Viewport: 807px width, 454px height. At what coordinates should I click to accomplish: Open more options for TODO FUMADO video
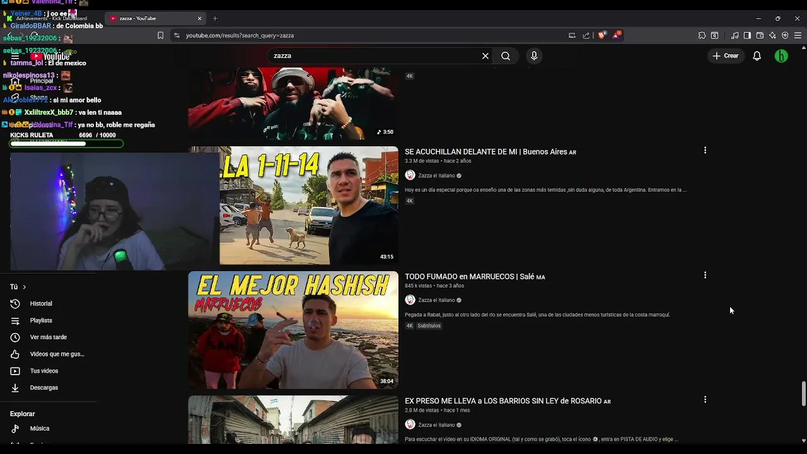coord(705,275)
